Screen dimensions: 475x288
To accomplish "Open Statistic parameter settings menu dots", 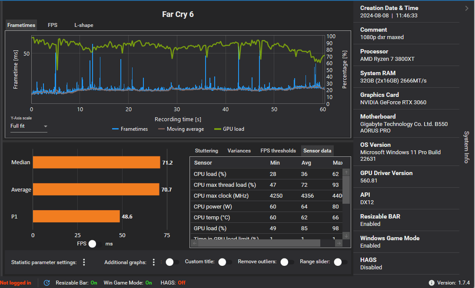I will click(x=84, y=262).
